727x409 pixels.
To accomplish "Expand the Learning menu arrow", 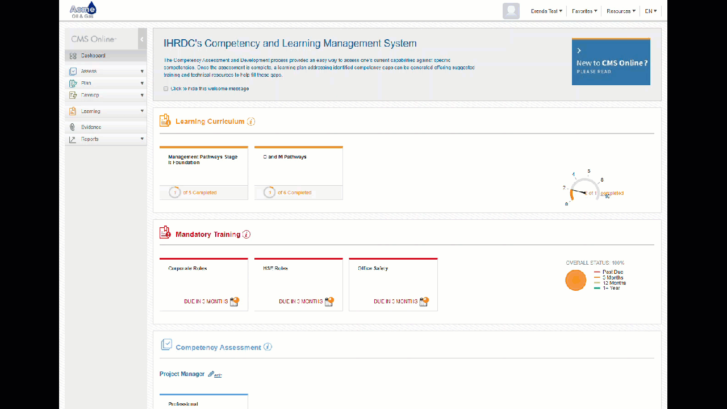I will click(142, 111).
